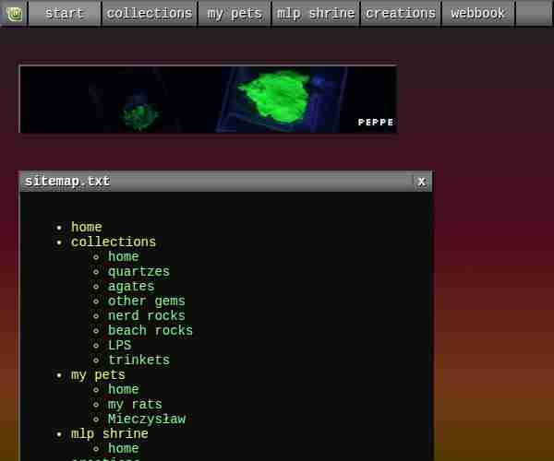
Task: Visit the quartzes page link
Action: [x=138, y=272]
